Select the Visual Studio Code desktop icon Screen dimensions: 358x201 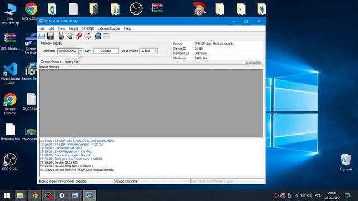point(10,73)
